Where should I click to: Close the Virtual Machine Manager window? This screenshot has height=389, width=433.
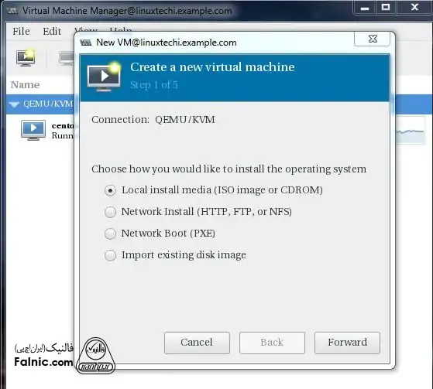[414, 8]
